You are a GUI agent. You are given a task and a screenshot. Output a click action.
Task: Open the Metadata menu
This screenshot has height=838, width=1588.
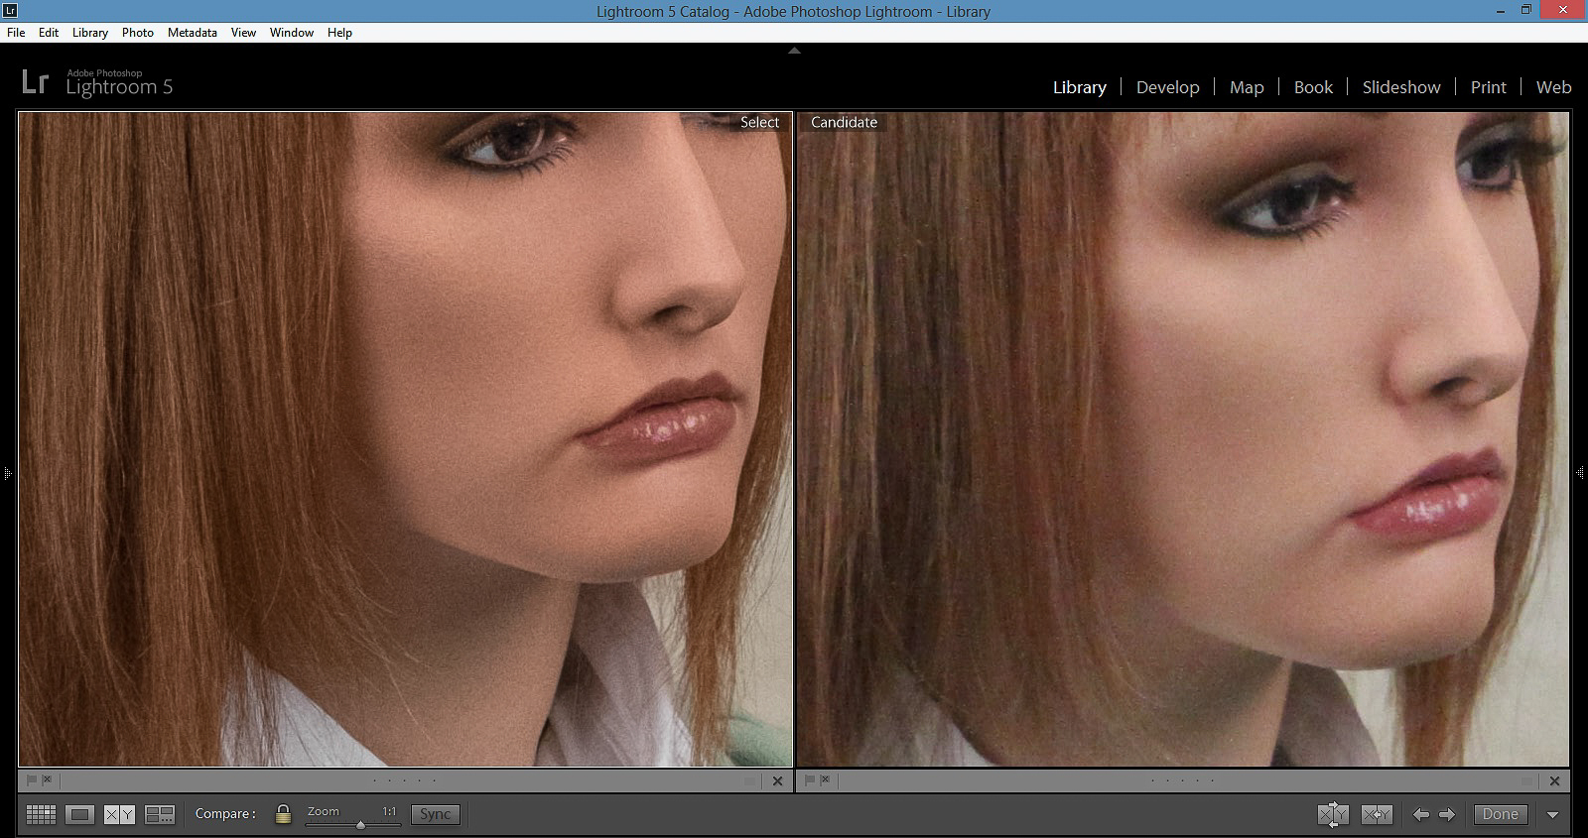(192, 33)
